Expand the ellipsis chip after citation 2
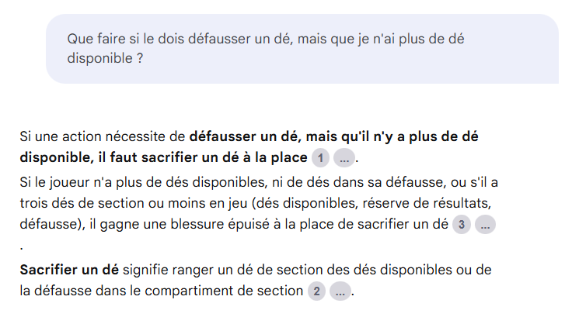The image size is (572, 317). pos(340,291)
